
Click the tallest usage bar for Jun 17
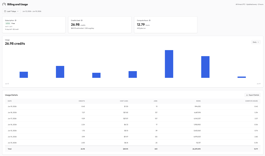coord(169,64)
